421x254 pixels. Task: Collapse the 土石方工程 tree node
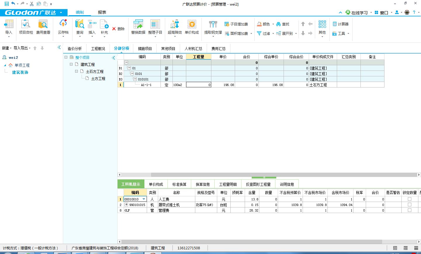click(77, 71)
